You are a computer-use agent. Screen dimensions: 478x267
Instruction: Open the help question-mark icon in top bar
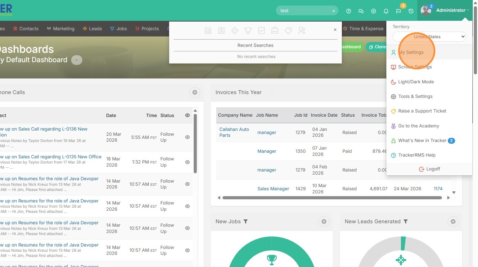click(349, 11)
